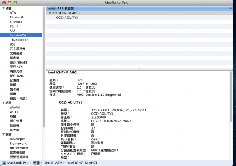Select 平行 SCSI in the sidebar
The width and height of the screenshot is (236, 166).
pos(17,67)
